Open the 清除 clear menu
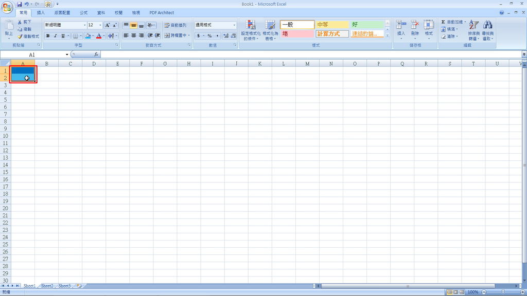This screenshot has height=296, width=527. click(449, 36)
